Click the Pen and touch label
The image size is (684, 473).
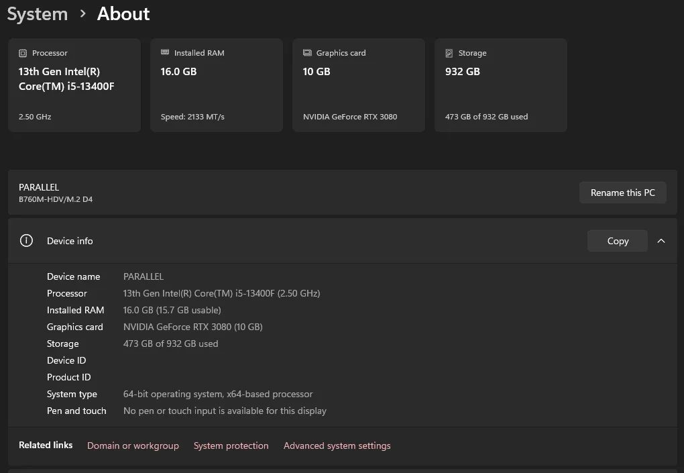(76, 411)
